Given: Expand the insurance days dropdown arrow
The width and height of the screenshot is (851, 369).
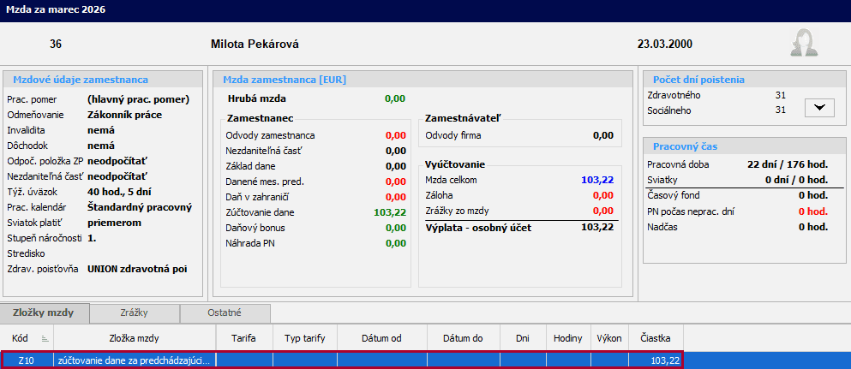Looking at the screenshot, I should pyautogui.click(x=819, y=107).
